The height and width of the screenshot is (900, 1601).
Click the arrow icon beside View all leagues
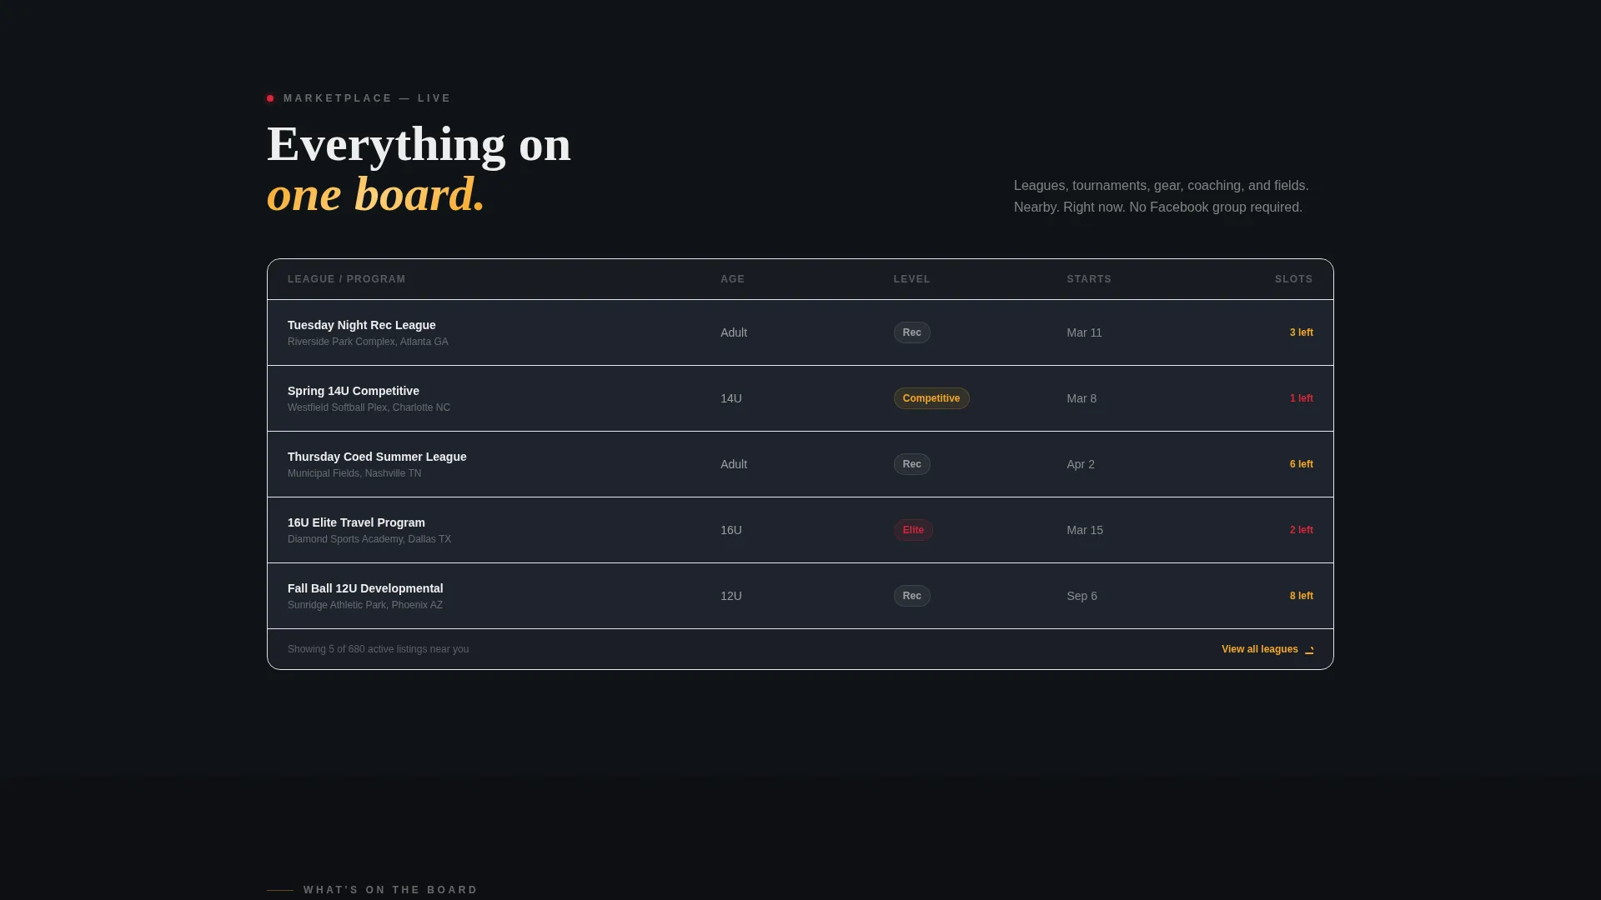pyautogui.click(x=1309, y=650)
